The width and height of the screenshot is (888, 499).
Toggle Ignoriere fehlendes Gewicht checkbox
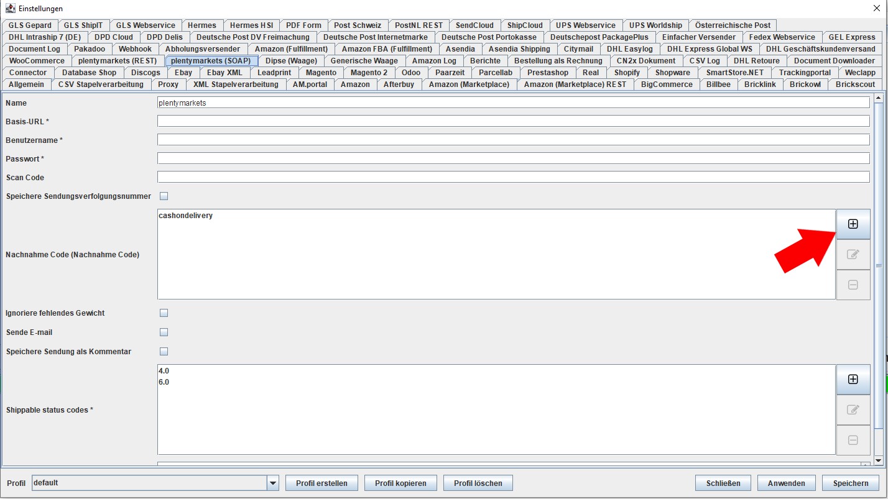click(164, 313)
